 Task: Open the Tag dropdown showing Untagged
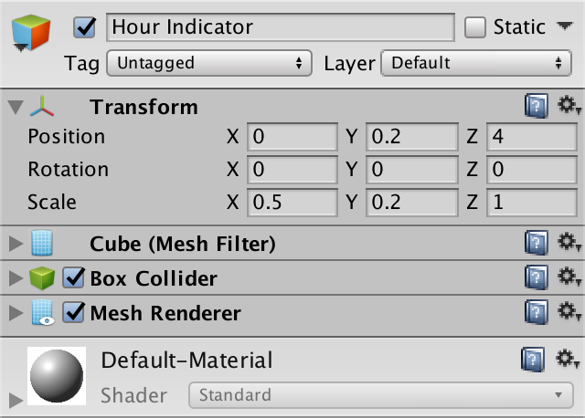coord(209,63)
